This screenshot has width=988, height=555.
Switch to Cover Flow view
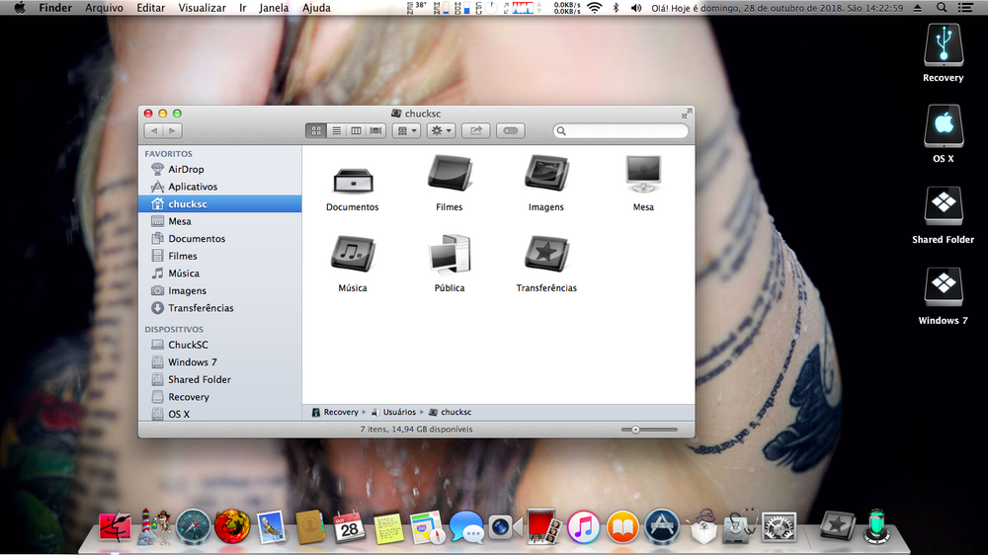click(374, 130)
